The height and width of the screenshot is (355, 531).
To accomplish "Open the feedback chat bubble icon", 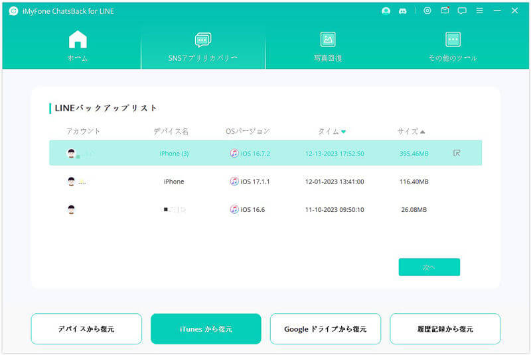I will [x=462, y=11].
